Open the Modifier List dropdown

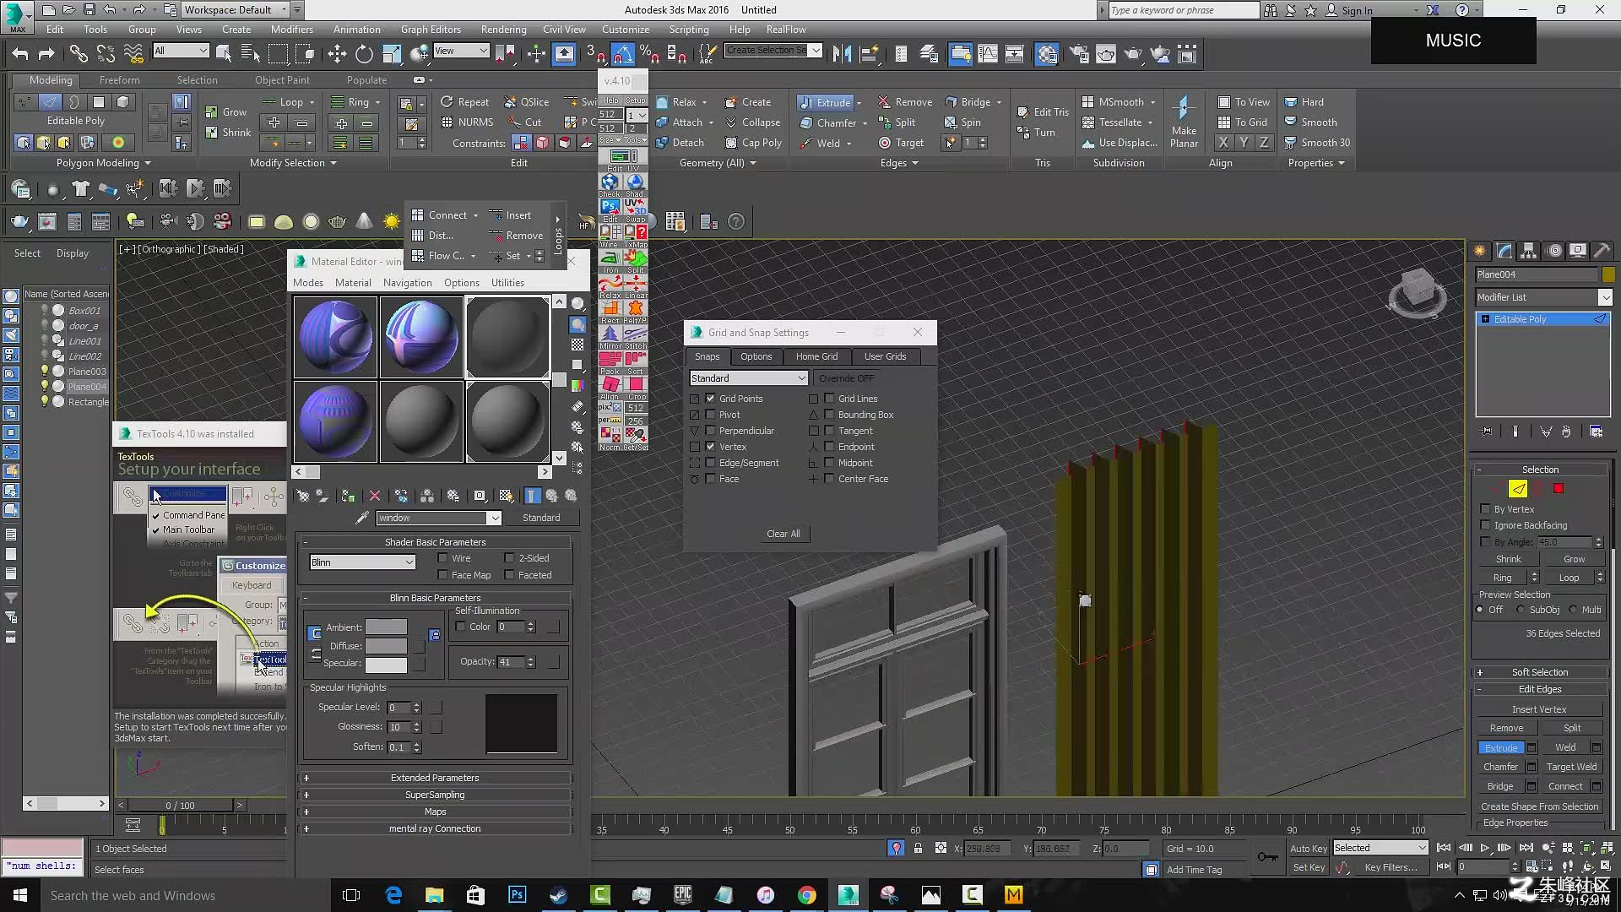[1543, 297]
